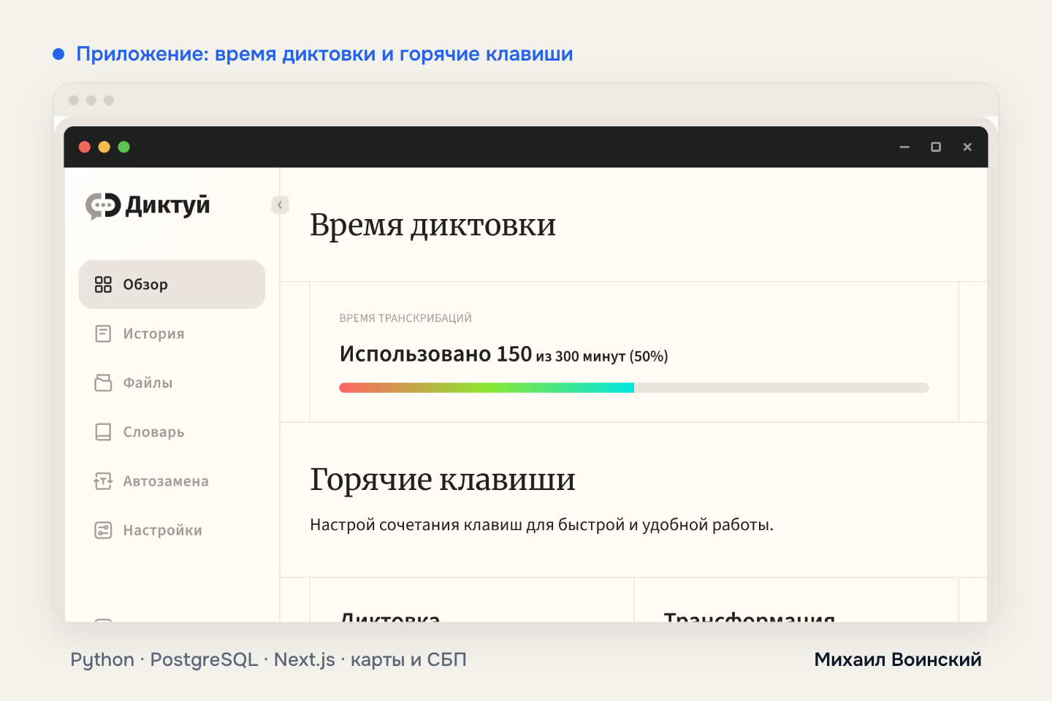Click the ВРЕМЯ ТРАНСКРИБАЦИЙ label
The width and height of the screenshot is (1052, 701).
pyautogui.click(x=405, y=318)
